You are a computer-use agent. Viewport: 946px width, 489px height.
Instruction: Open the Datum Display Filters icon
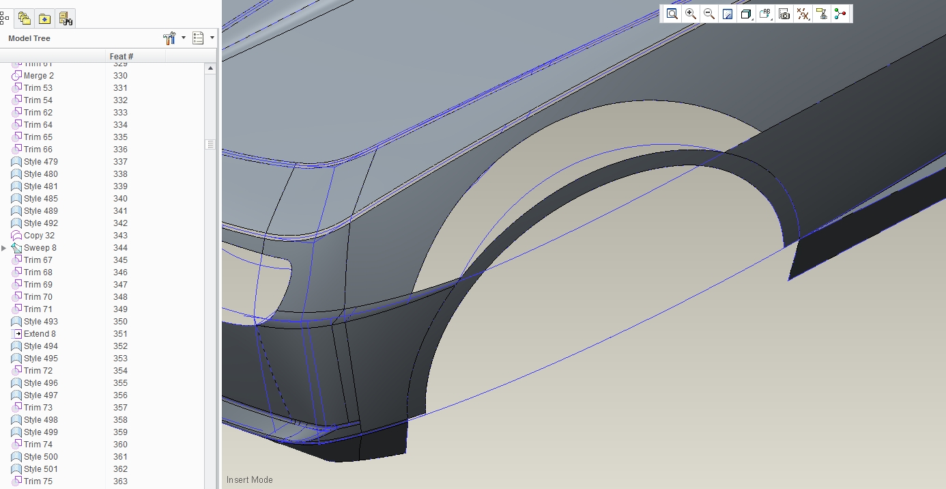tap(803, 14)
